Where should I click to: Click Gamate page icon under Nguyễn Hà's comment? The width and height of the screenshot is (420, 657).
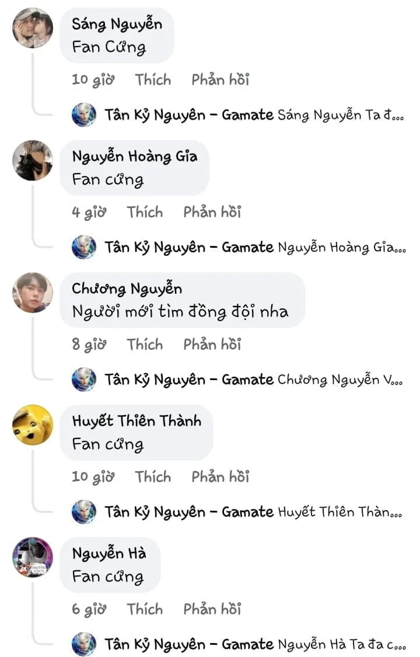click(84, 644)
